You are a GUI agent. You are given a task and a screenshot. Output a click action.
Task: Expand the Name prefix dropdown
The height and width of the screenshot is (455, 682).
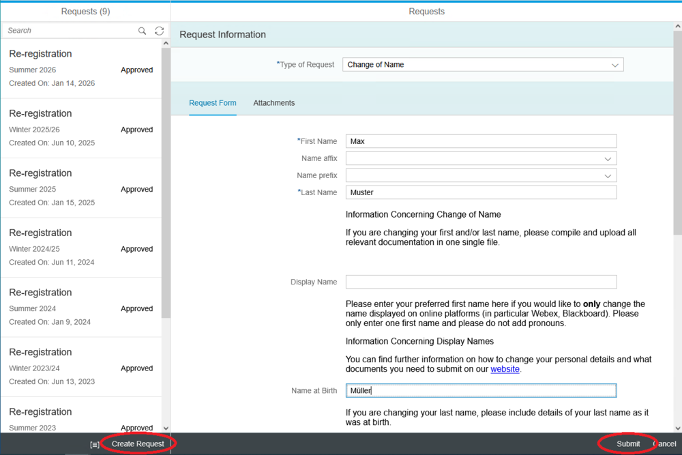pos(608,176)
